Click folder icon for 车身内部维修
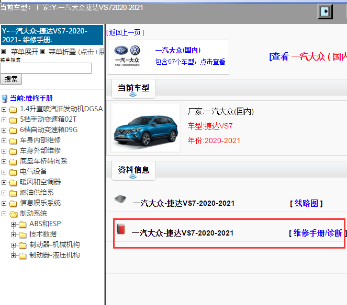 click(13, 140)
